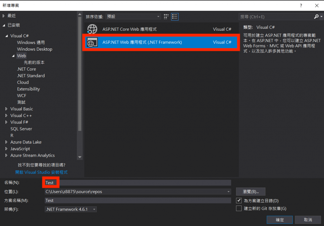Viewport: 324px width, 226px height.
Task: Click the search magnifier icon
Action: coord(316,16)
